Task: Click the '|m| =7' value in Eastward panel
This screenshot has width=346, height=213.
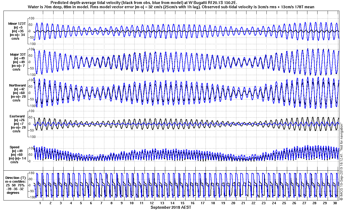Action: [19, 124]
